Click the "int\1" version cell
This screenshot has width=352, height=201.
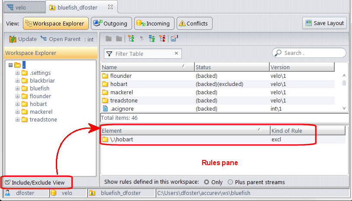pyautogui.click(x=276, y=108)
